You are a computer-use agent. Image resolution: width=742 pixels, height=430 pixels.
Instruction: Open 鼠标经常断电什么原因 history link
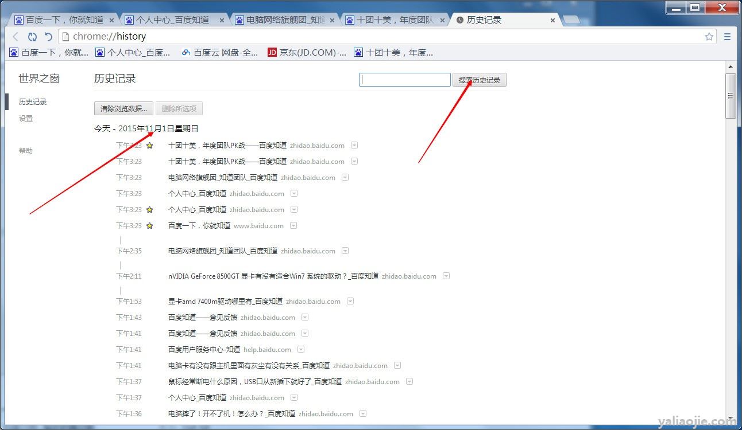255,382
